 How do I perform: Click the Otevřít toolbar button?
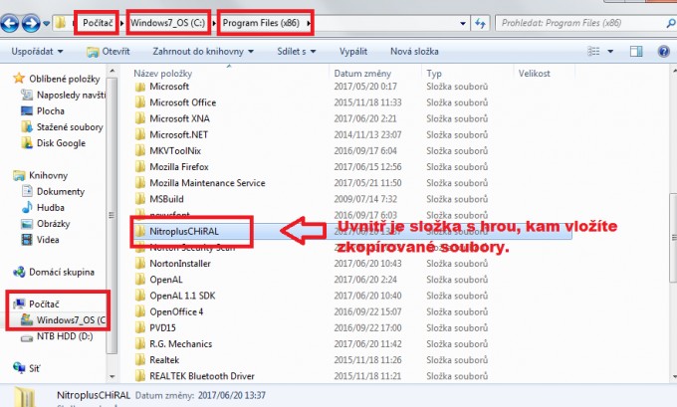pos(108,52)
